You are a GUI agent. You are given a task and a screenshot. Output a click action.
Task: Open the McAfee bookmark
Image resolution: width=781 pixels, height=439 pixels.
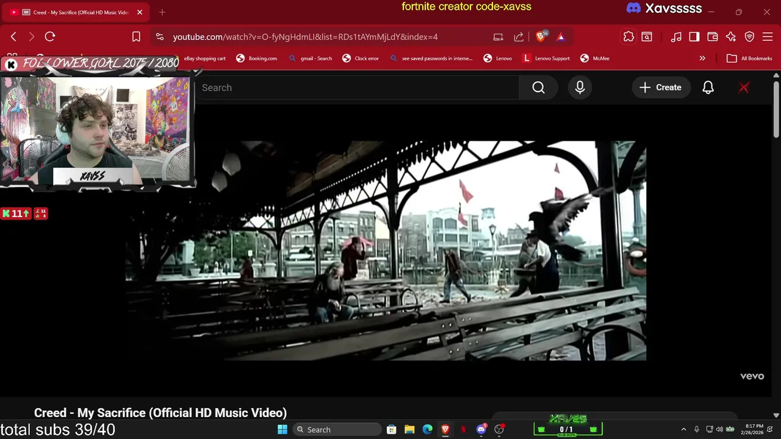[x=594, y=59]
